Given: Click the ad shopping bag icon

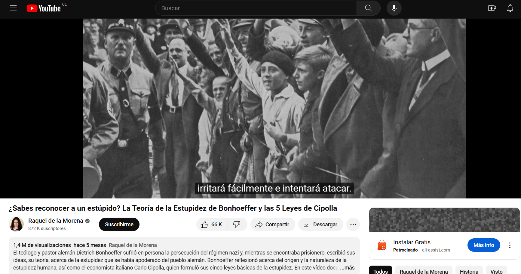Looking at the screenshot, I should click(x=382, y=245).
